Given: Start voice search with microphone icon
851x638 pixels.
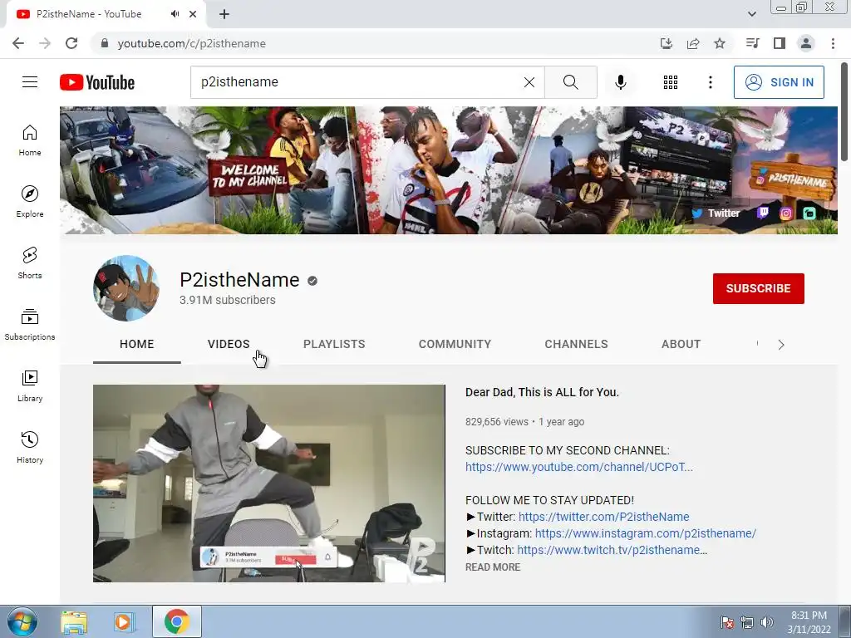Looking at the screenshot, I should 620,82.
